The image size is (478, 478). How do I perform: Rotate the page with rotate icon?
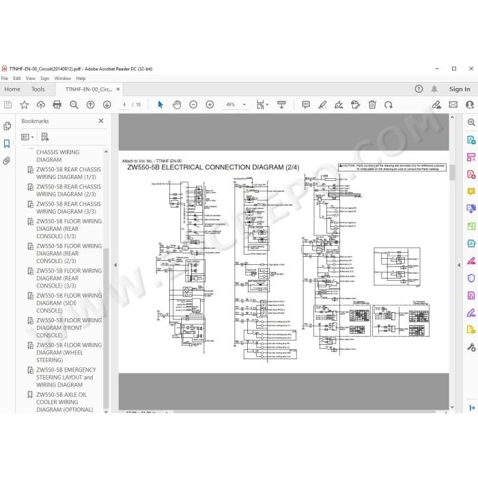click(x=389, y=105)
